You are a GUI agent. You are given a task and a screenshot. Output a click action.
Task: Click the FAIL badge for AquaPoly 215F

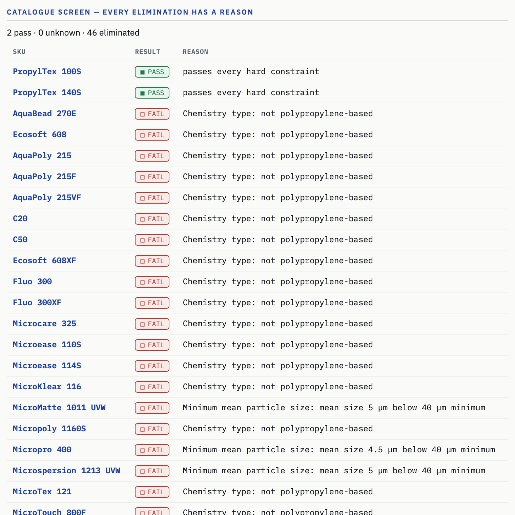tap(152, 177)
